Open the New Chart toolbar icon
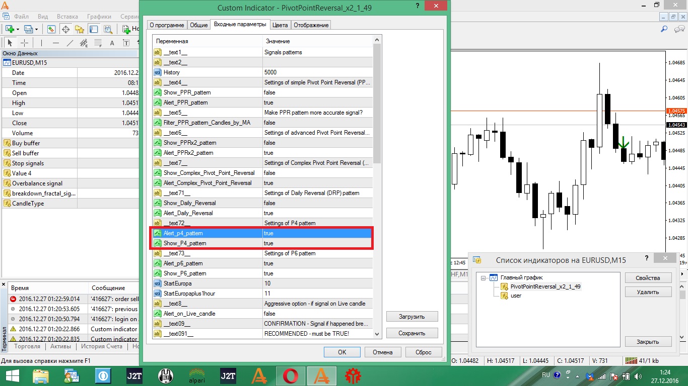688x386 pixels. [x=9, y=29]
